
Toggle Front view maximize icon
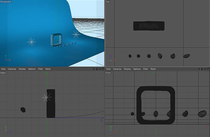point(208,69)
